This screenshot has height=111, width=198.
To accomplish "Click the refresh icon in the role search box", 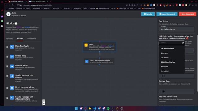I will [x=183, y=43].
